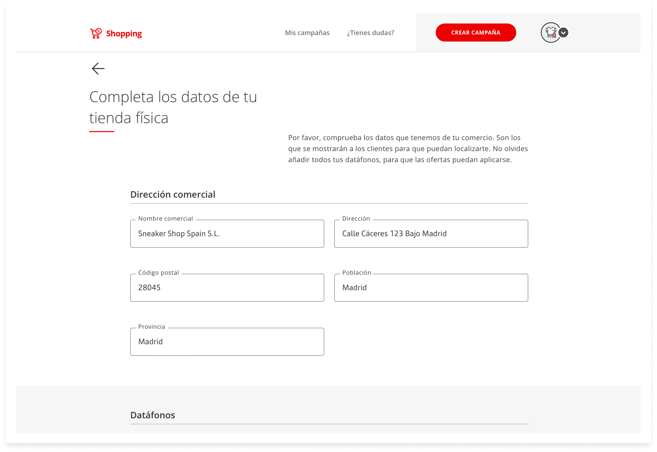The width and height of the screenshot is (657, 452).
Task: Edit the Nombre comercial field
Action: (x=227, y=233)
